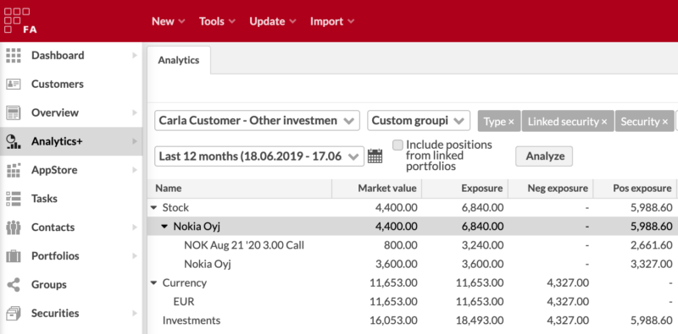Click the FA logo icon
Viewport: 678px width, 334px height.
[x=20, y=20]
